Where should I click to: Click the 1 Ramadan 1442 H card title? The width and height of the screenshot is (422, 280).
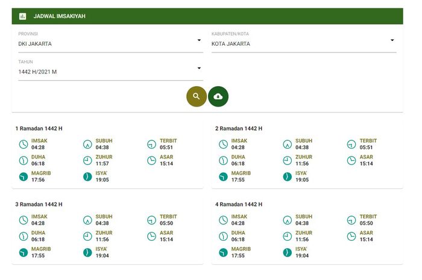pyautogui.click(x=39, y=129)
